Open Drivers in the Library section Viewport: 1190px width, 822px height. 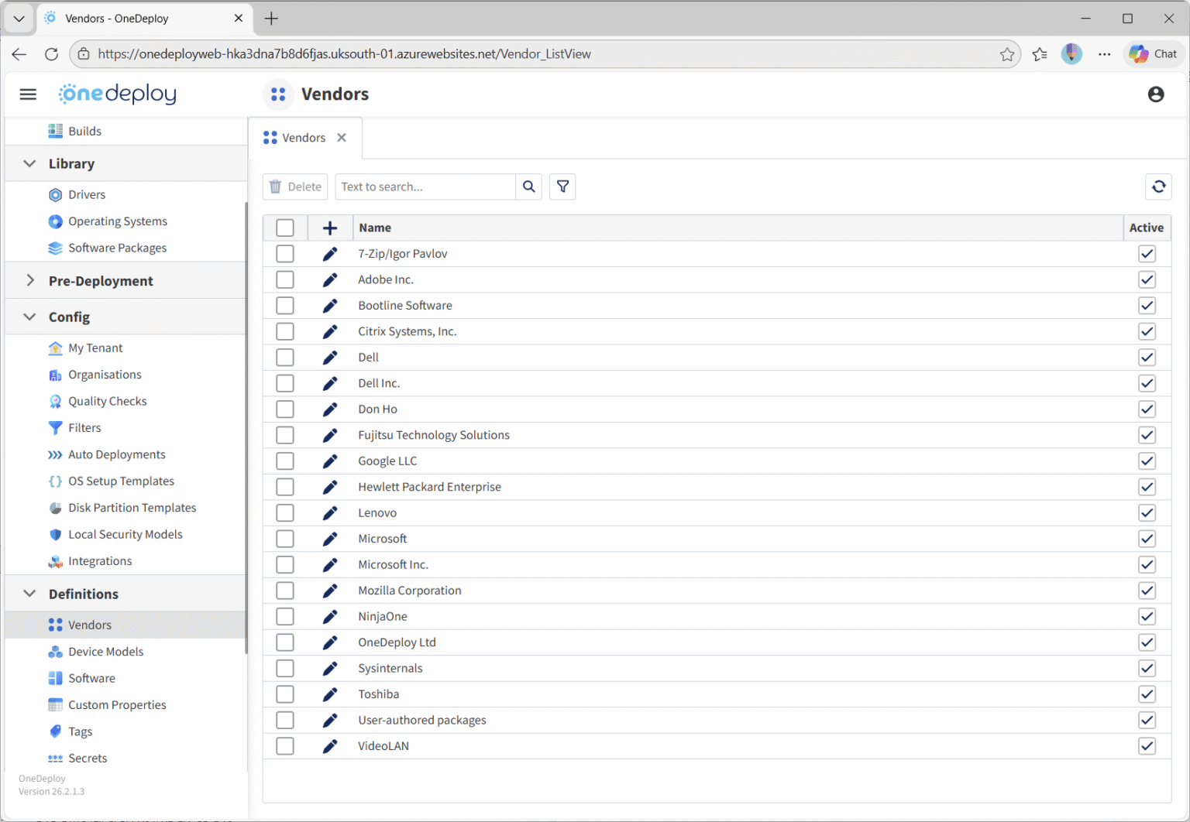pos(87,194)
